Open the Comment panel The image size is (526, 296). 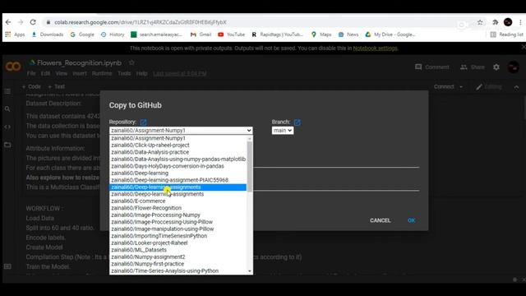(432, 67)
